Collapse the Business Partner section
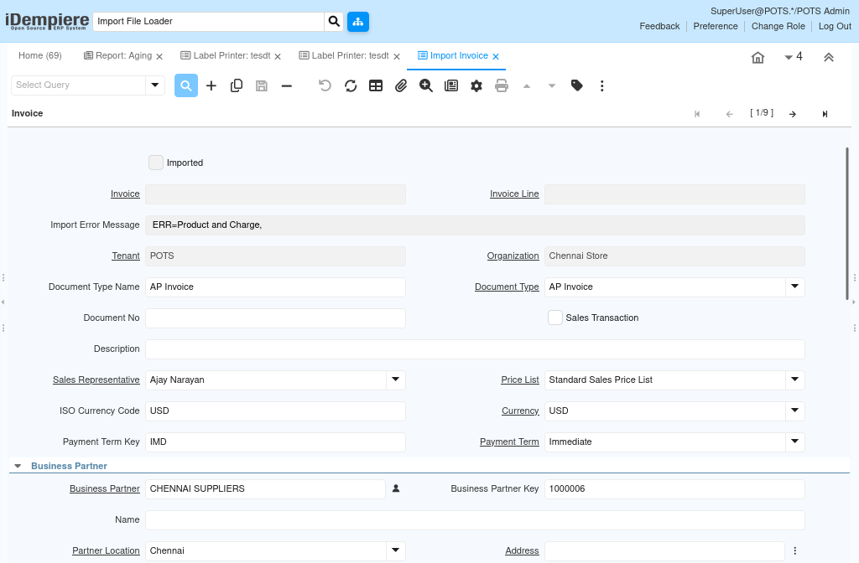Screen dimensions: 859x563 pos(18,466)
